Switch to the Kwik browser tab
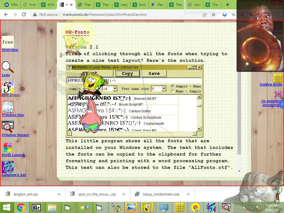 (x=140, y=5)
